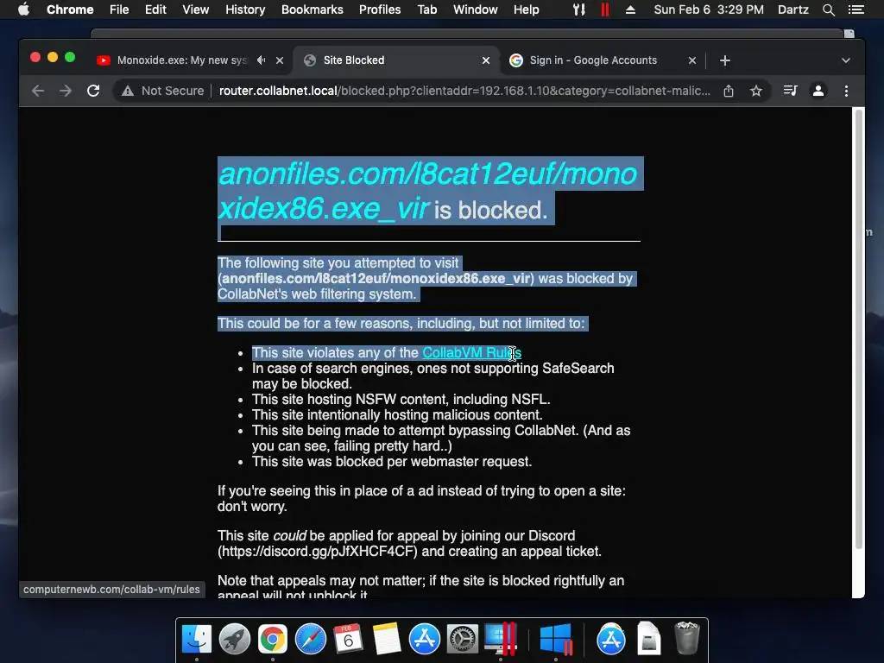Open Spotlight search magnifier
This screenshot has width=884, height=663.
(x=828, y=9)
